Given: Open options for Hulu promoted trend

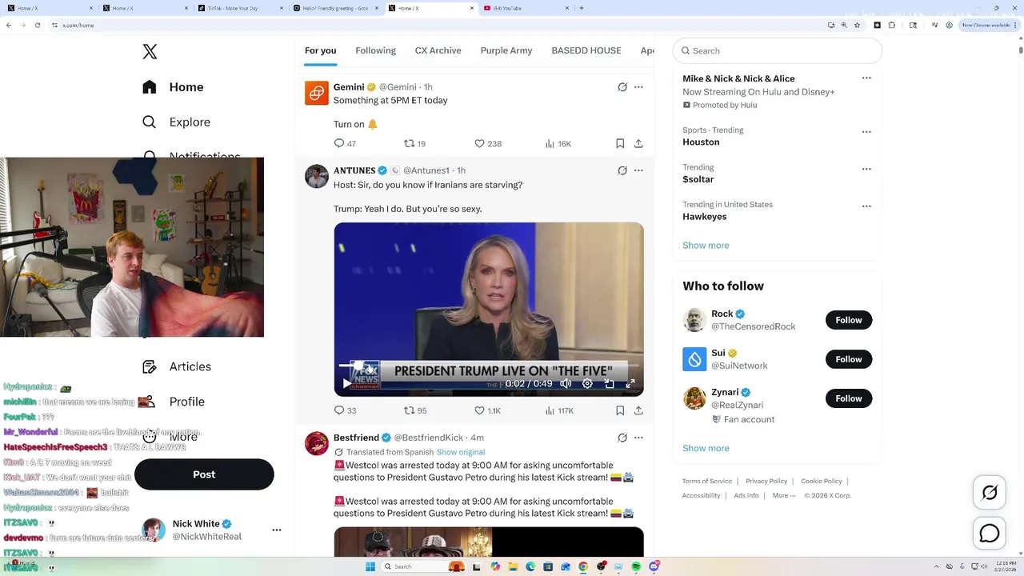Looking at the screenshot, I should [x=866, y=78].
